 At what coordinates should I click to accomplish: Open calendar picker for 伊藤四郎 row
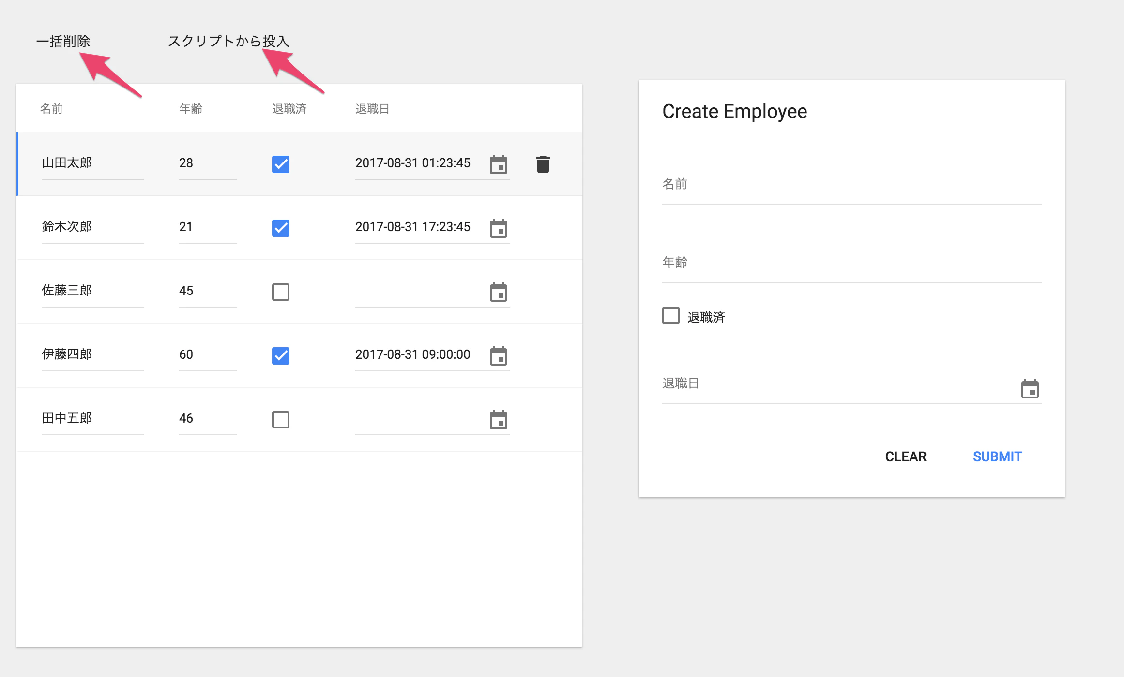tap(498, 356)
